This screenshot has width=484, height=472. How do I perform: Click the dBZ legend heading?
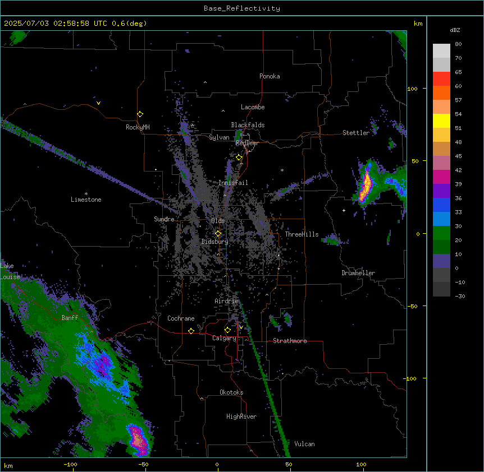[455, 30]
